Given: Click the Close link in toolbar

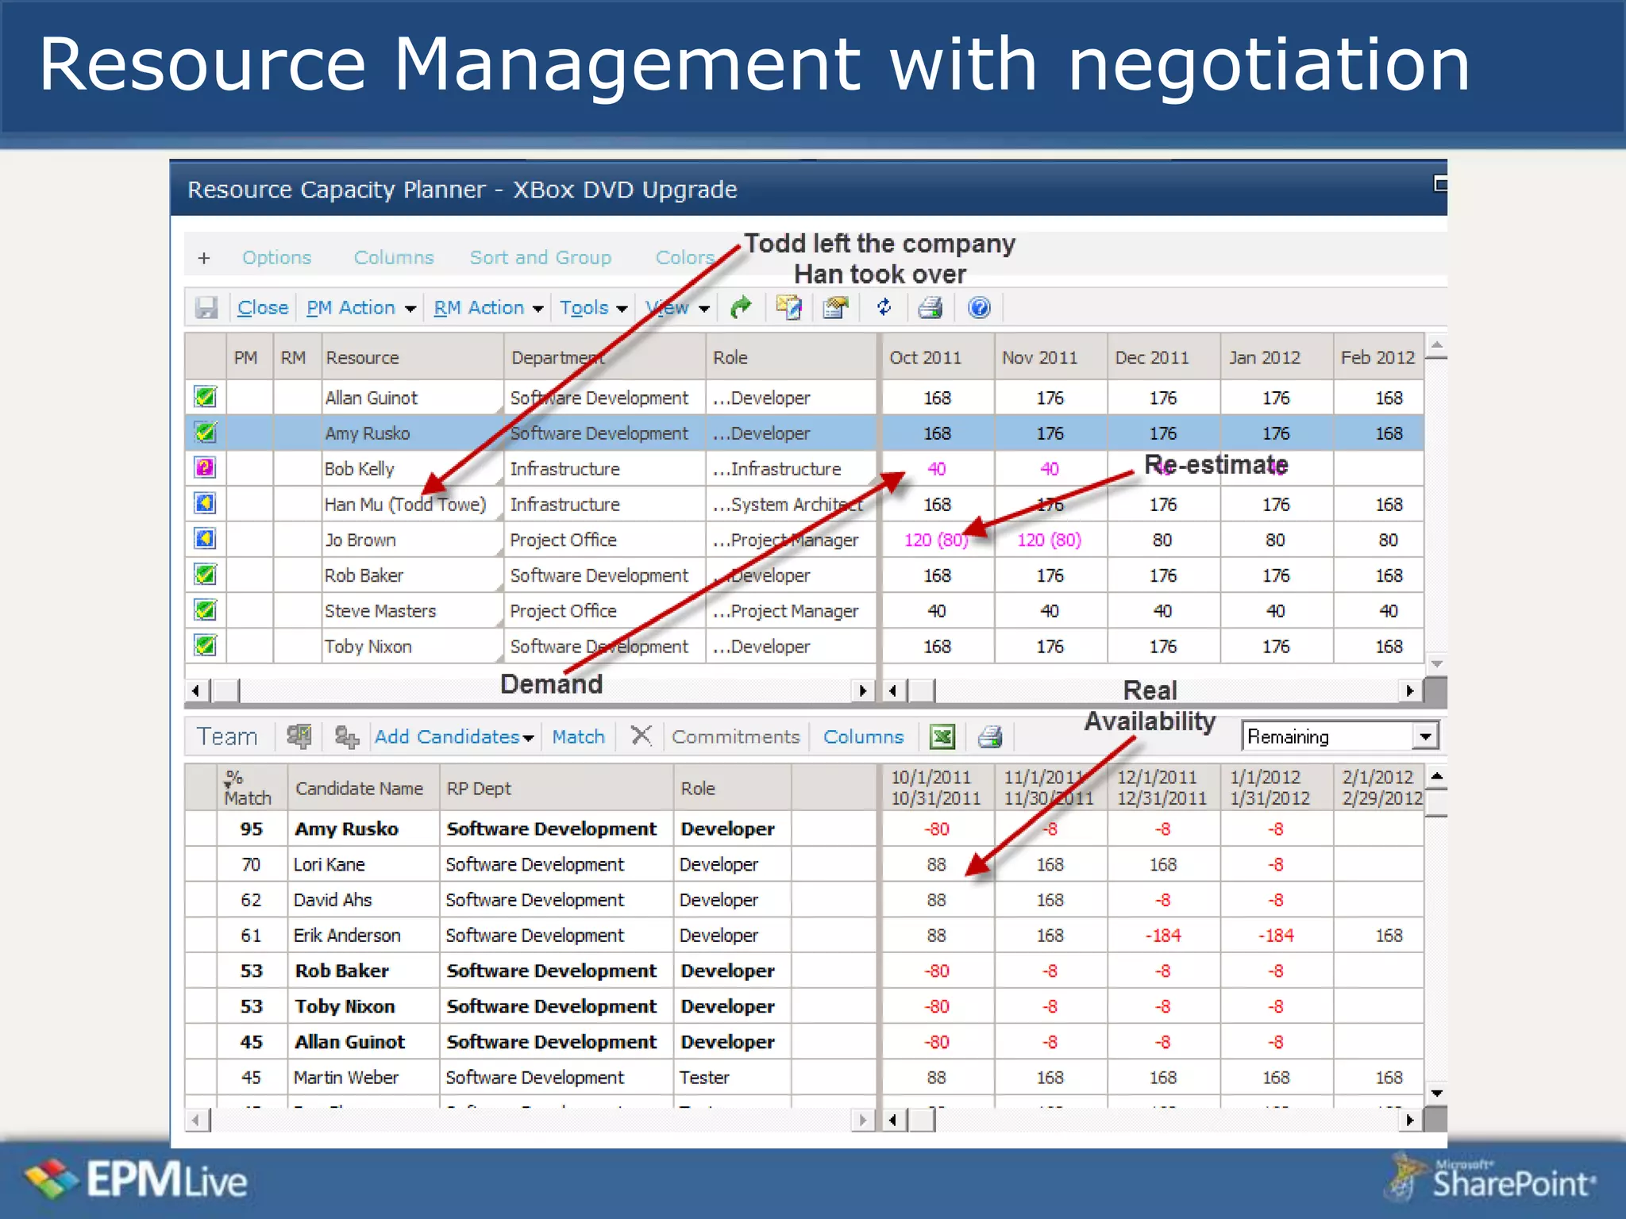Looking at the screenshot, I should pyautogui.click(x=263, y=308).
